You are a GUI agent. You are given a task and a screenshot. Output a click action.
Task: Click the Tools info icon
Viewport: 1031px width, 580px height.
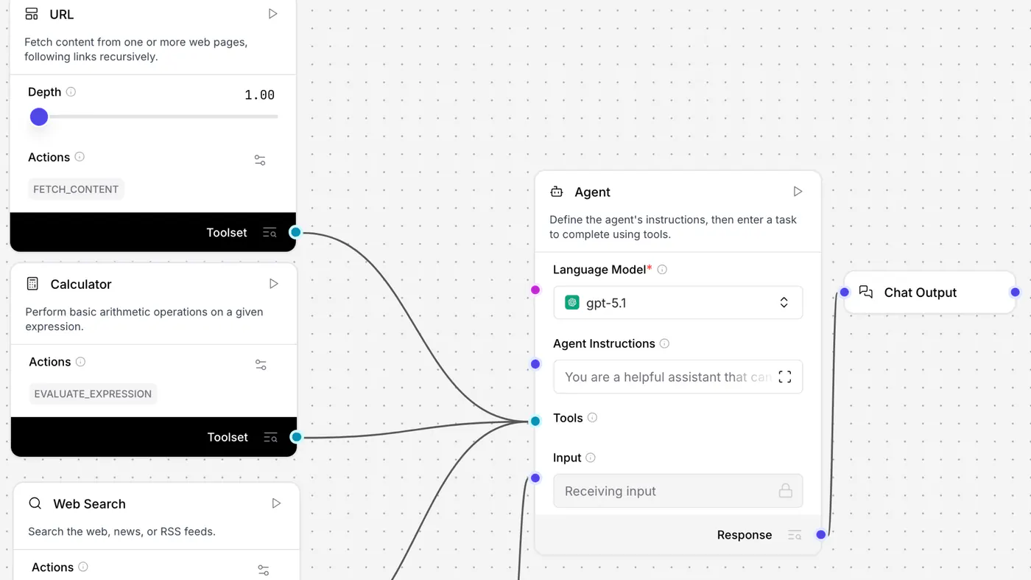point(592,418)
